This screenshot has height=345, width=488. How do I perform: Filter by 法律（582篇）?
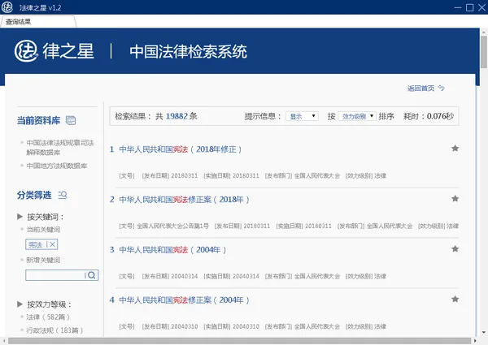point(48,317)
